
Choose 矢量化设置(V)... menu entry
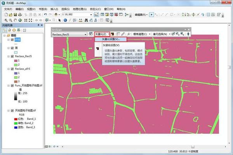[x=111, y=39]
